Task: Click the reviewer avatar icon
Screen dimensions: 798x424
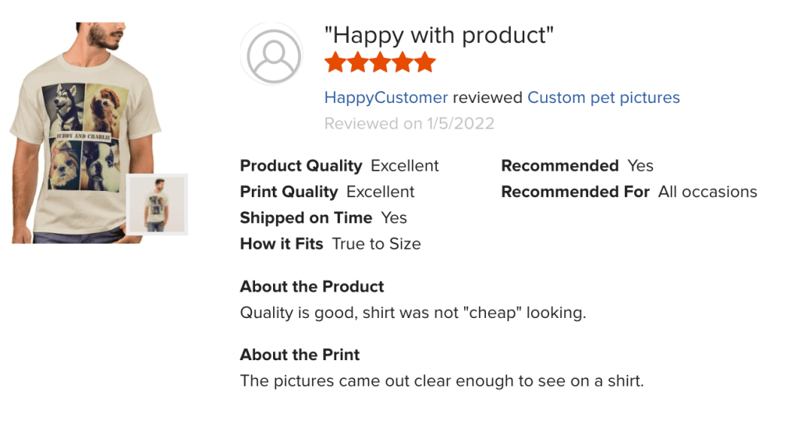Action: pos(272,55)
